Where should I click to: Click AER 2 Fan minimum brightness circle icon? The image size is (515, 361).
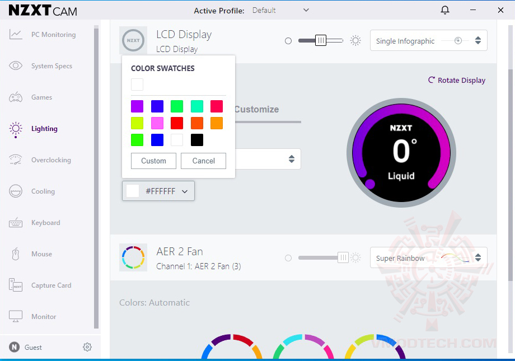click(x=288, y=258)
